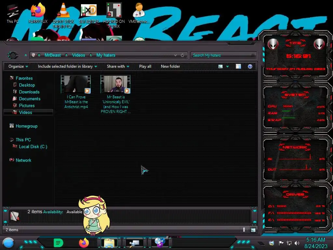Screen dimensions: 333x250
Task: Click the network tray icon
Action: [289, 243]
